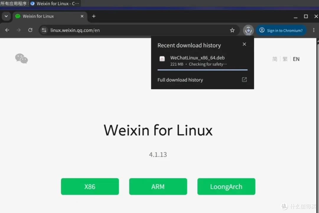Click the version number 4.1.13
The image size is (319, 213).
[x=158, y=155]
